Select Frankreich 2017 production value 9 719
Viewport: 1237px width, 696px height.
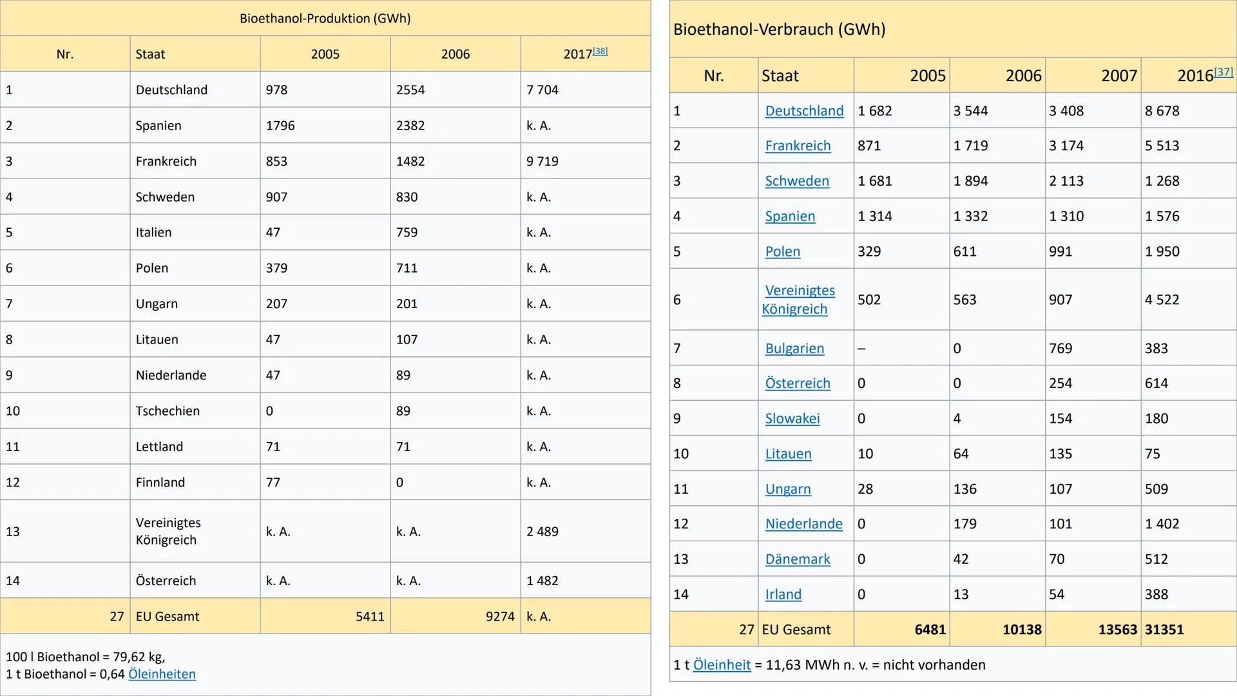point(542,161)
